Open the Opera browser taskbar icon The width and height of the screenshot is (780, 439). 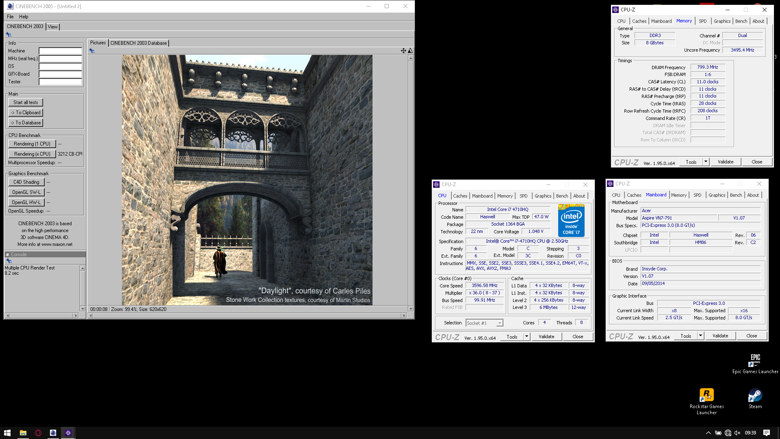coord(38,433)
